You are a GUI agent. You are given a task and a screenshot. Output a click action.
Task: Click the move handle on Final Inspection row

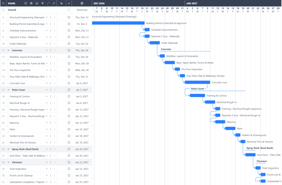(x=51, y=169)
